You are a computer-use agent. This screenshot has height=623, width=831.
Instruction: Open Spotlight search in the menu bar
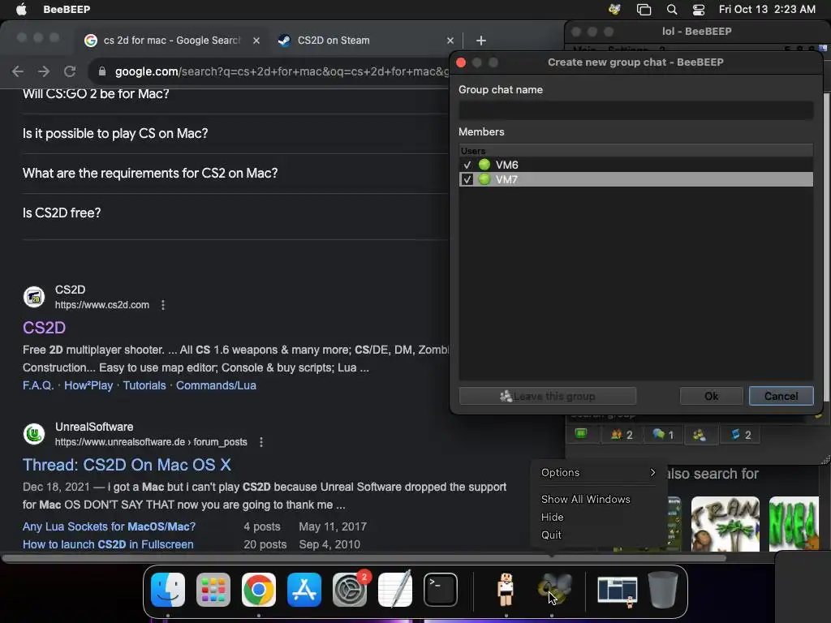point(671,10)
